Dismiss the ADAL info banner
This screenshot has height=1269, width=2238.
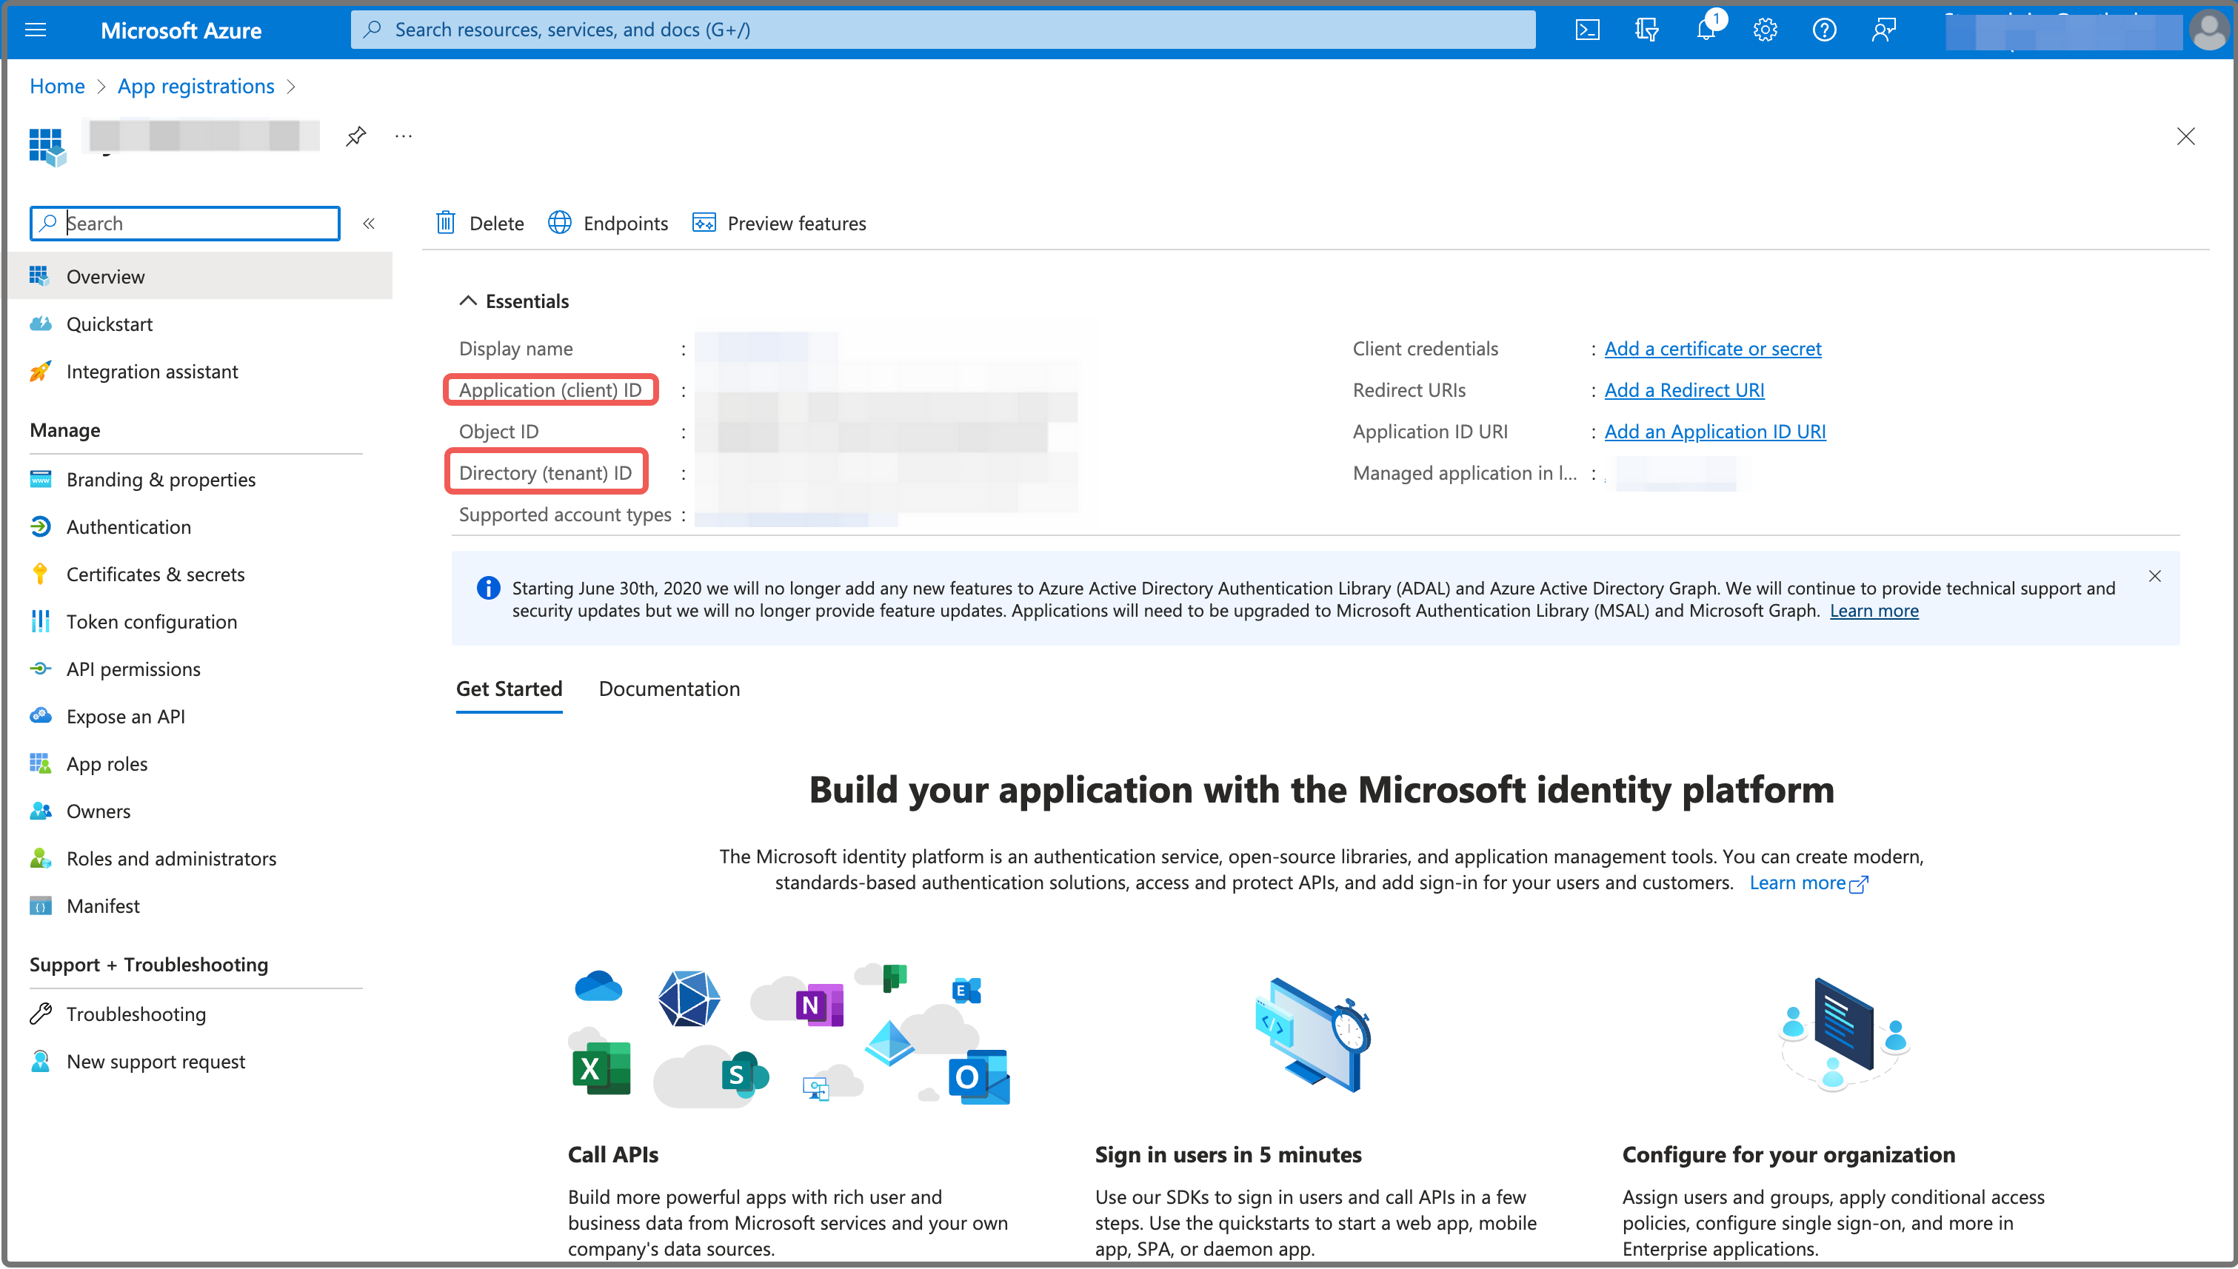(x=2154, y=576)
